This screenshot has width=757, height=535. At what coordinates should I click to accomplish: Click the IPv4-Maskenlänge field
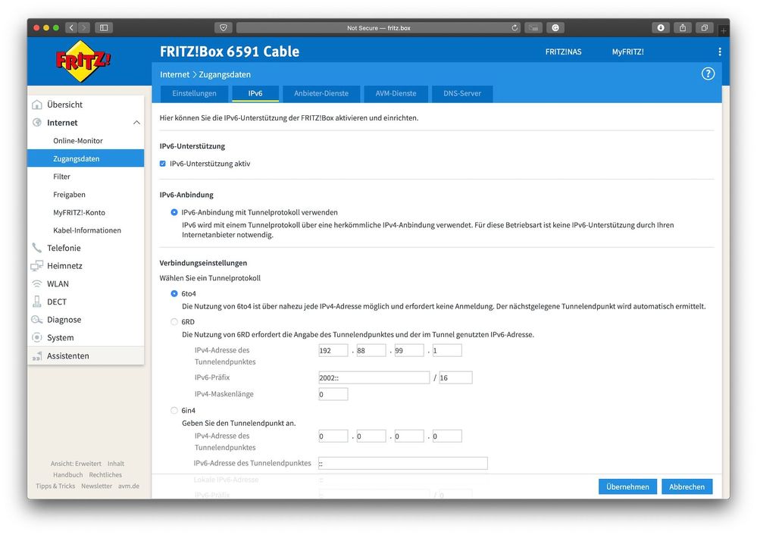click(x=333, y=394)
